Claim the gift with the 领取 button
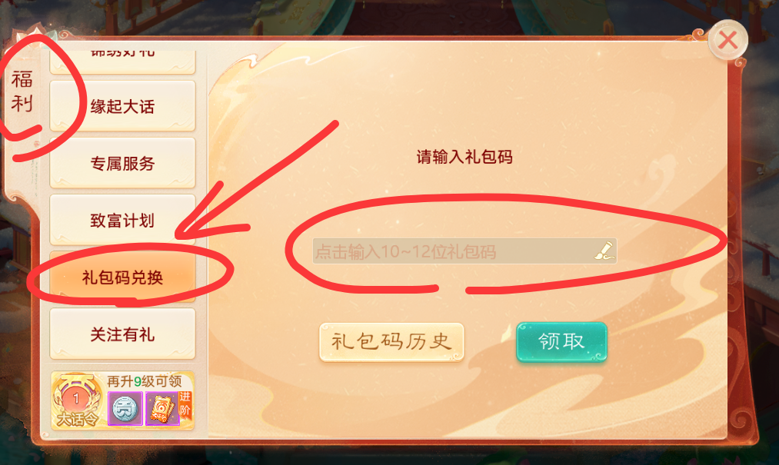The image size is (779, 465). tap(561, 341)
